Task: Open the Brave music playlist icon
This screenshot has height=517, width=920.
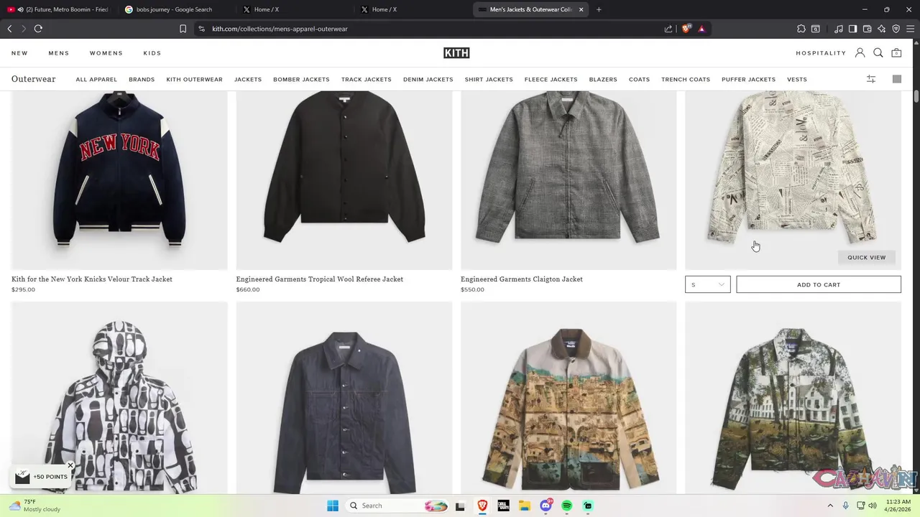Action: coord(839,29)
